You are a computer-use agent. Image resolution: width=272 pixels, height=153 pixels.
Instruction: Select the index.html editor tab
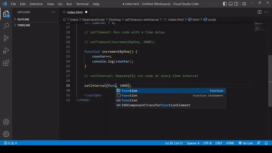(75, 12)
